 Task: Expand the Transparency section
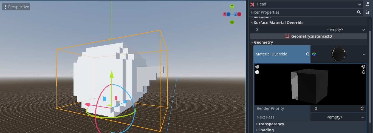pos(310,124)
